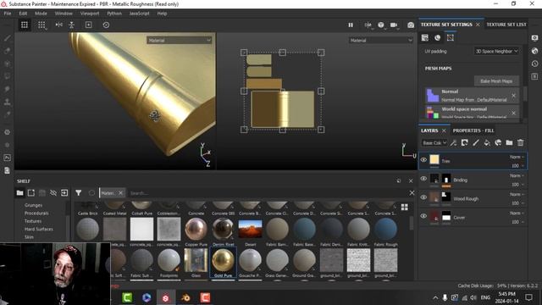Open the Trim layer blend mode dropdown
Viewport: 542px width, 305px height.
click(517, 157)
